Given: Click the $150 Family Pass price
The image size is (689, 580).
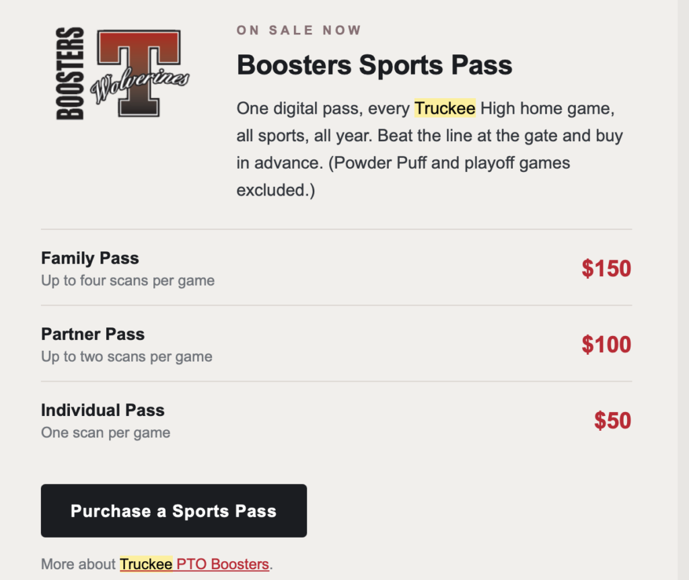Looking at the screenshot, I should pos(606,268).
